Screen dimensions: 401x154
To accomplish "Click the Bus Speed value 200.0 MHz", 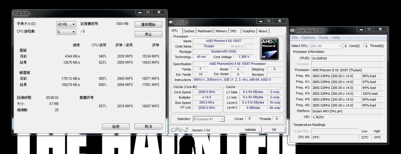I will 207,103.
